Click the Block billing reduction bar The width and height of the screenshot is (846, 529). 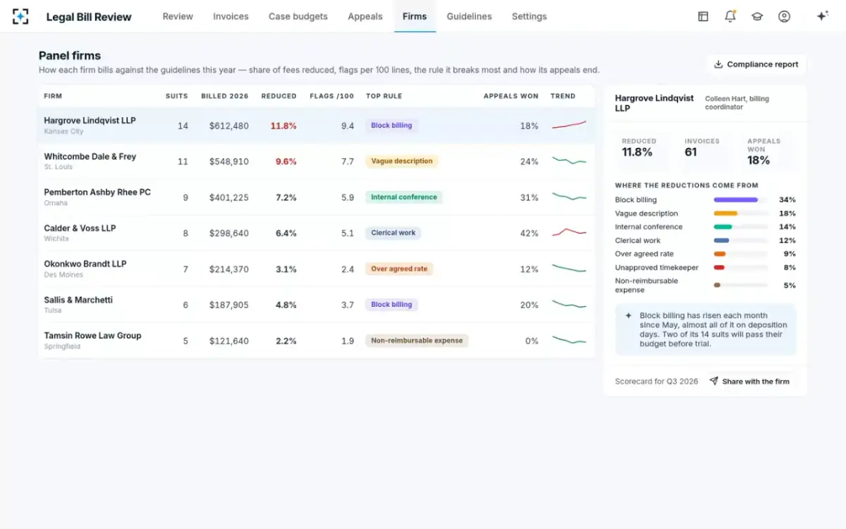740,200
